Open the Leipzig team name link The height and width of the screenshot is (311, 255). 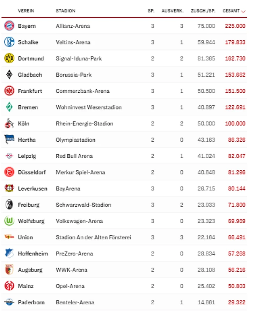(x=27, y=156)
